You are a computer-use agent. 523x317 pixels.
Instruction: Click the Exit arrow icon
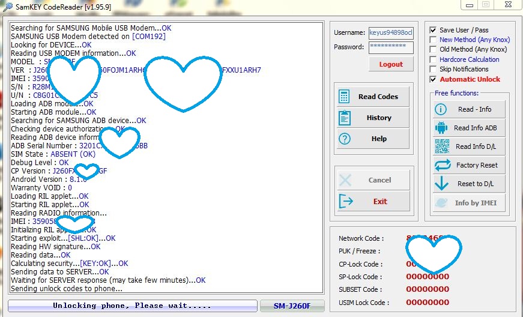(346, 201)
